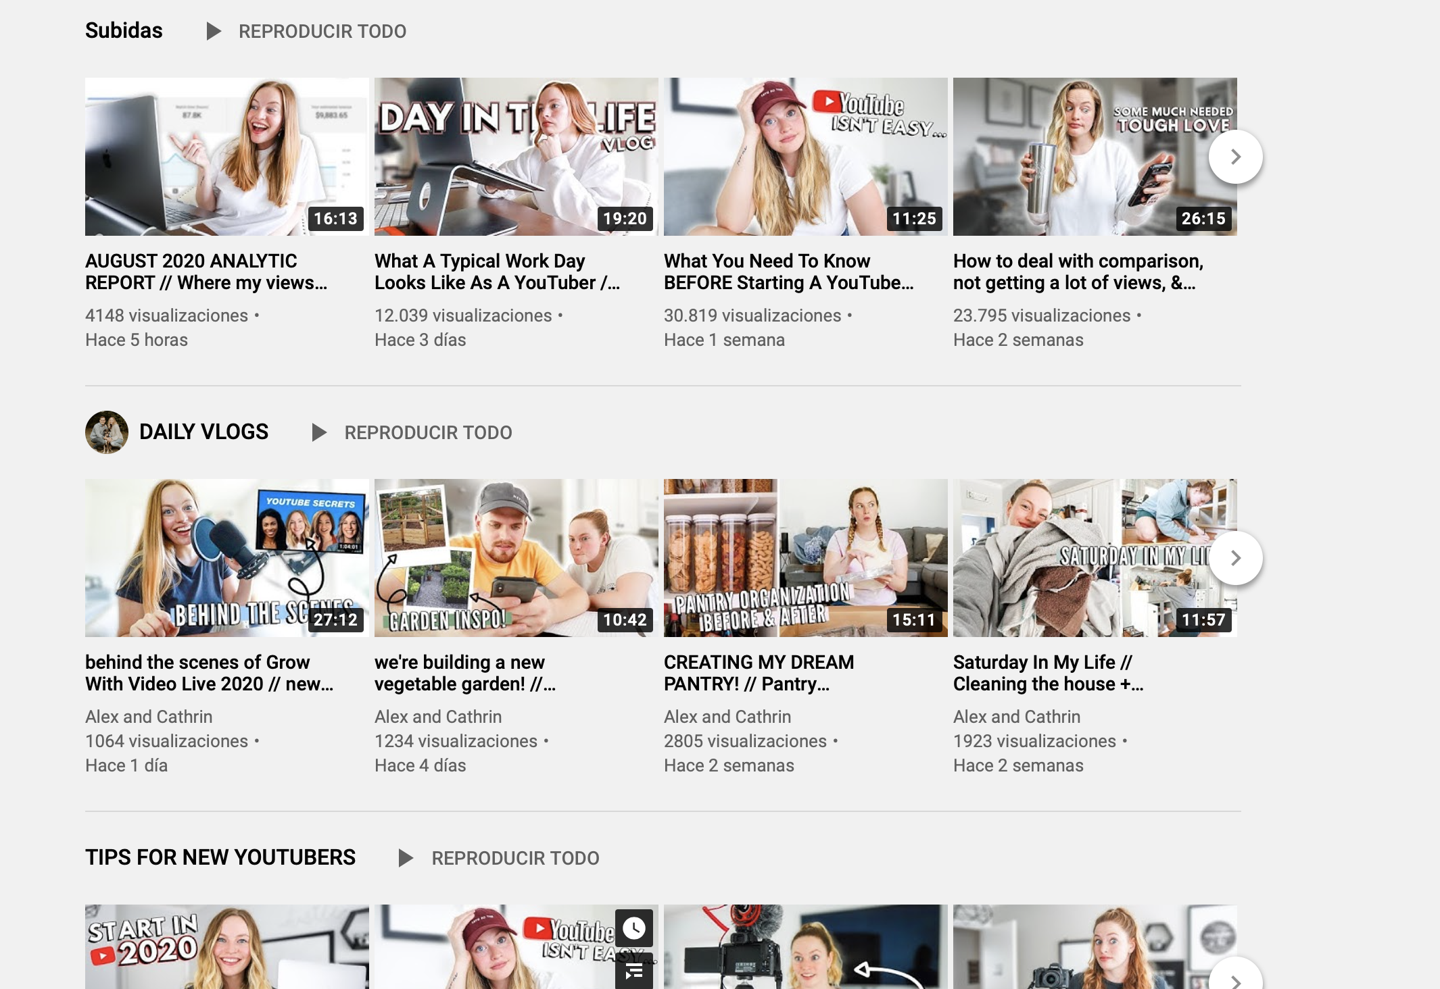Click the DAILY VLOGS channel avatar
This screenshot has height=989, width=1440.
(106, 432)
